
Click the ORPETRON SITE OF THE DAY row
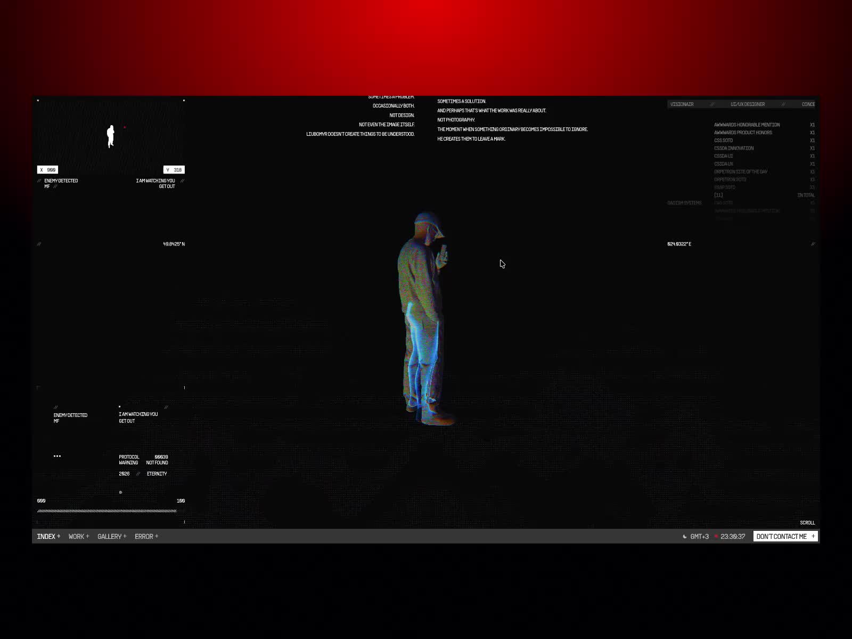point(764,171)
